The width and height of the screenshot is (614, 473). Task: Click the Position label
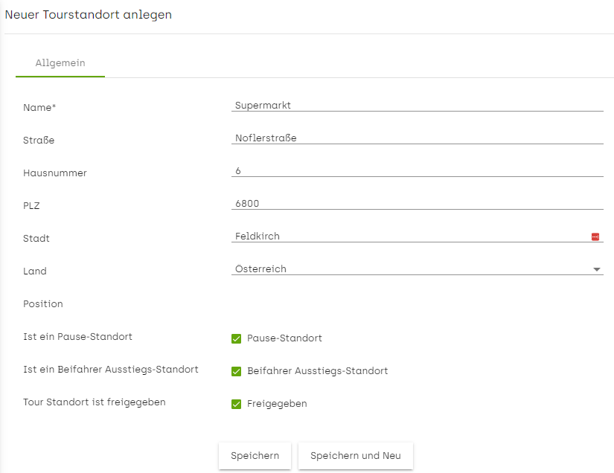43,304
